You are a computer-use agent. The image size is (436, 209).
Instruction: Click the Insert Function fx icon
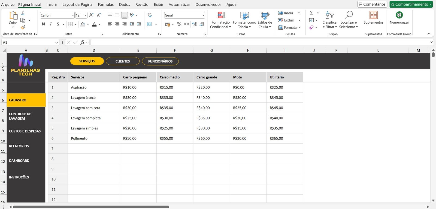click(83, 42)
